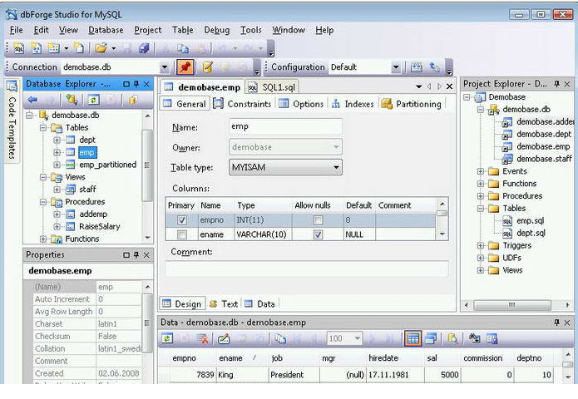This screenshot has width=578, height=399.
Task: Open the Database menu
Action: pos(106,30)
